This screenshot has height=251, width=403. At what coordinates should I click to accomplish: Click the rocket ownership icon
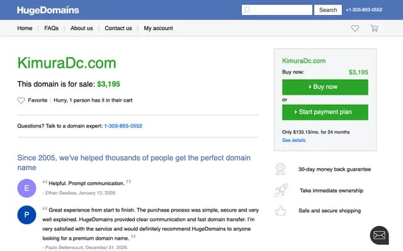(x=281, y=190)
